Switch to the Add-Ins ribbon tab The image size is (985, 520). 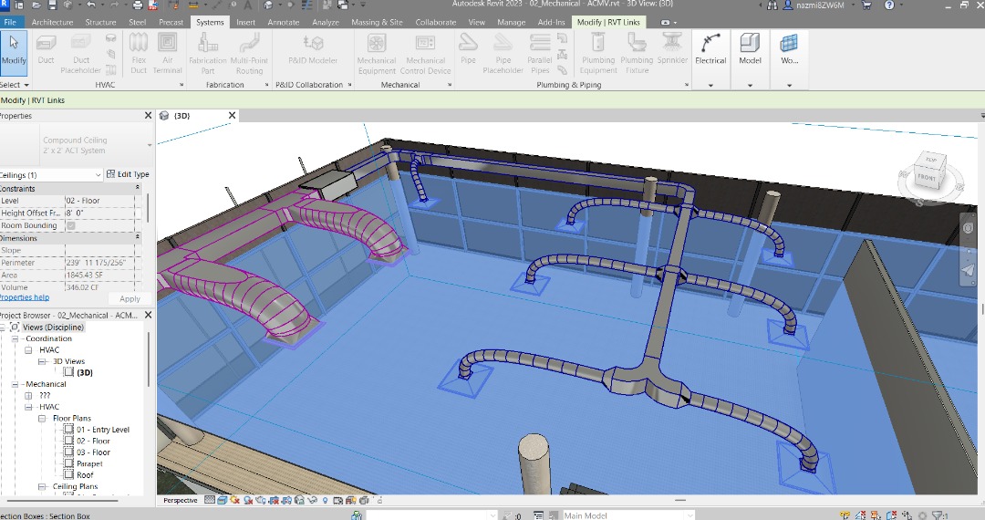point(551,22)
